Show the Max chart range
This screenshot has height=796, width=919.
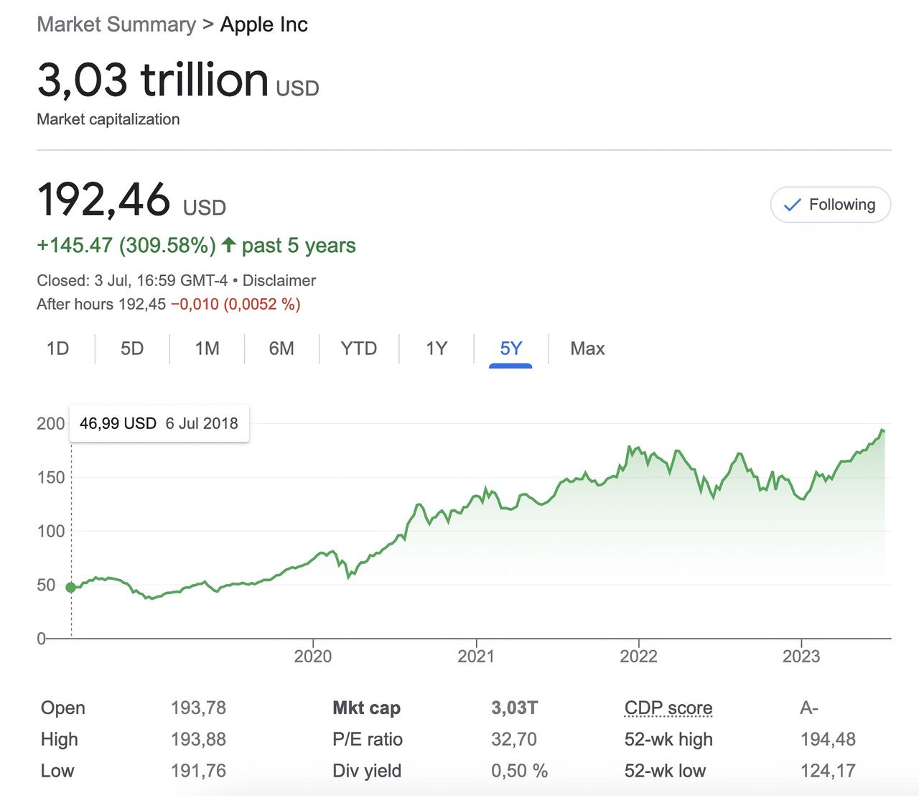[x=587, y=348]
